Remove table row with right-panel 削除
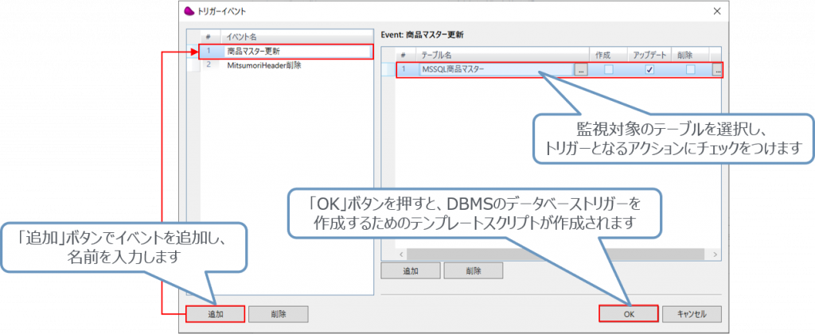 pyautogui.click(x=473, y=270)
